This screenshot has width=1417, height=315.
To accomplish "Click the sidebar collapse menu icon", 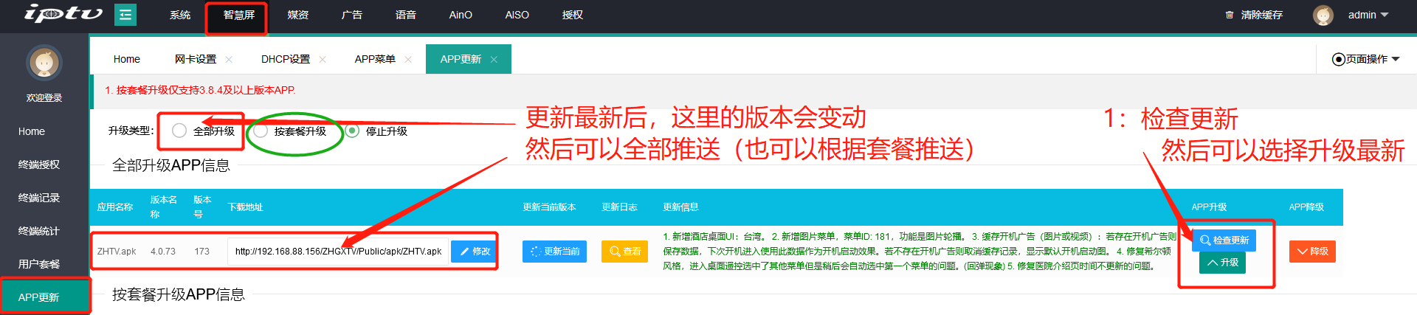I will pos(125,15).
